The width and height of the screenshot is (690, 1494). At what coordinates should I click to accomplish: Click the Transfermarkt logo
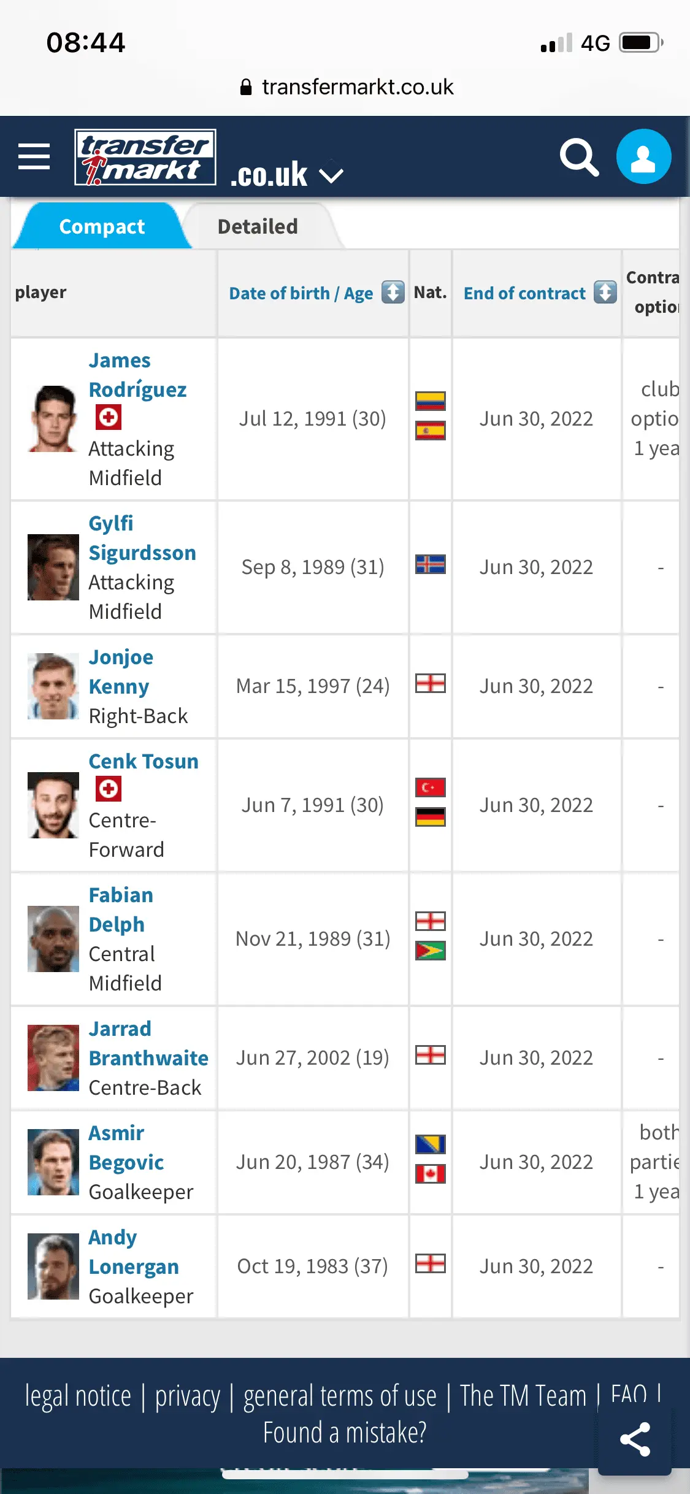[145, 157]
